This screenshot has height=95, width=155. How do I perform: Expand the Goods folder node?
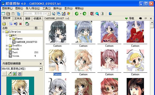pyautogui.click(x=7, y=49)
